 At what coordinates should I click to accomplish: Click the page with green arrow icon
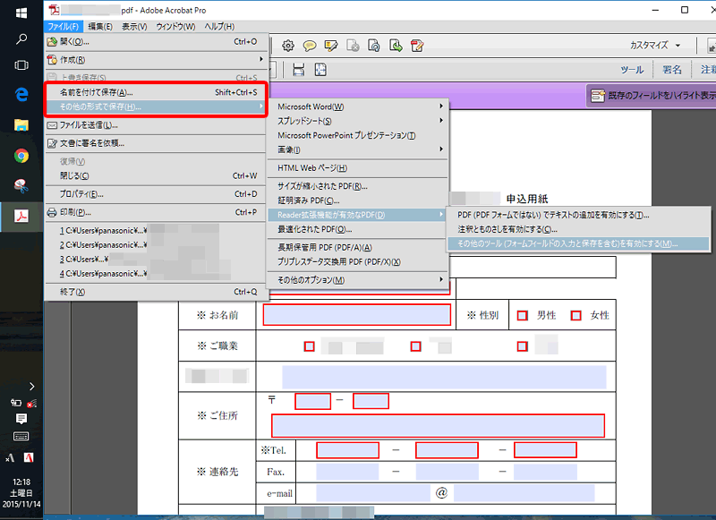coord(396,45)
